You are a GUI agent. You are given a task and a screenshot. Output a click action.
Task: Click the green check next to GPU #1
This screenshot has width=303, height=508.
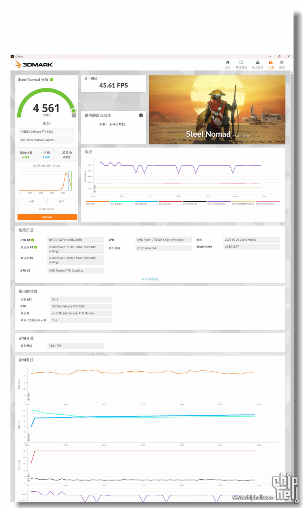[x=32, y=240]
